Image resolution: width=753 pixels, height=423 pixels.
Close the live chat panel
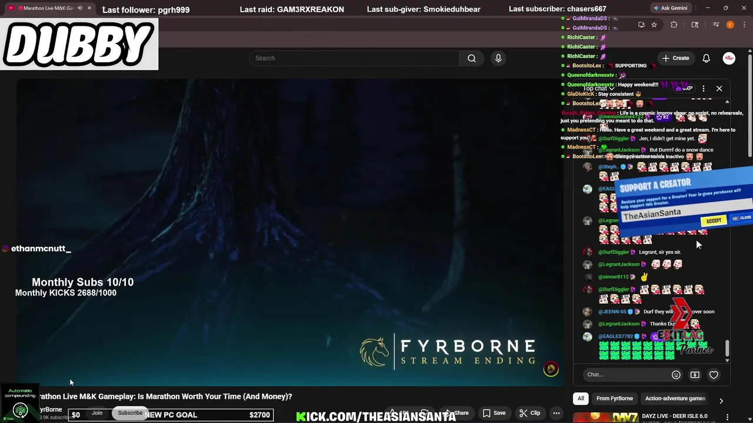tap(719, 89)
